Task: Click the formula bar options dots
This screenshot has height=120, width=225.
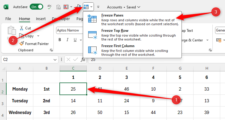Action: (x=61, y=59)
